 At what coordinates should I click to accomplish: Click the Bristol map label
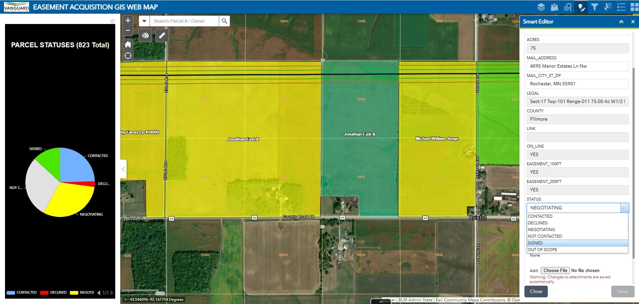tap(478, 218)
